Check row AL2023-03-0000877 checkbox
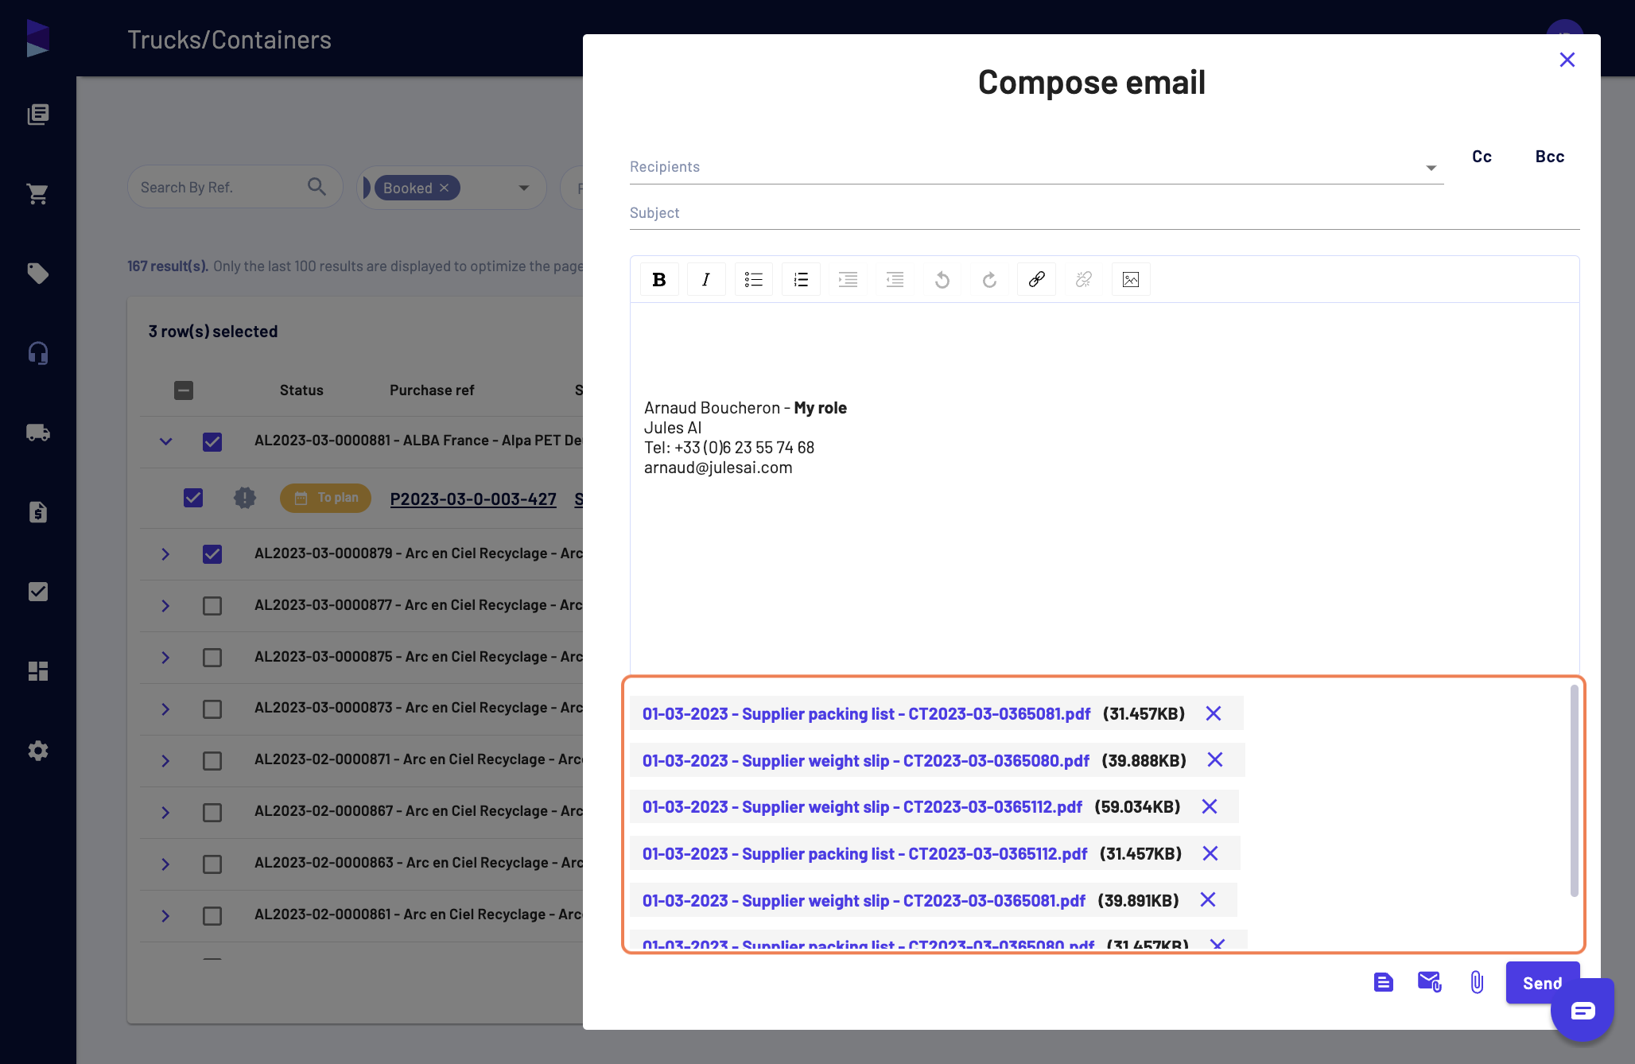The image size is (1635, 1064). pos(212,606)
